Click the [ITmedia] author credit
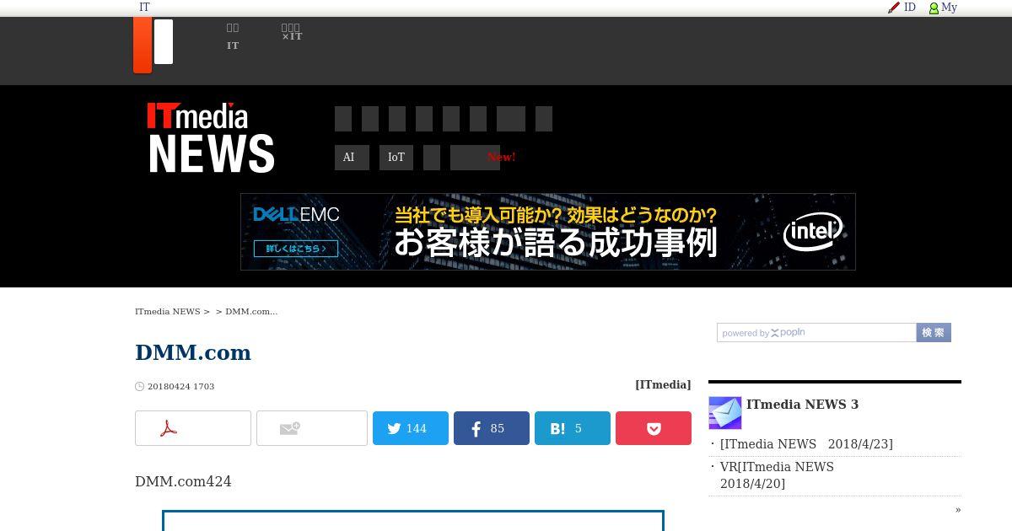This screenshot has width=1012, height=531. [x=663, y=384]
